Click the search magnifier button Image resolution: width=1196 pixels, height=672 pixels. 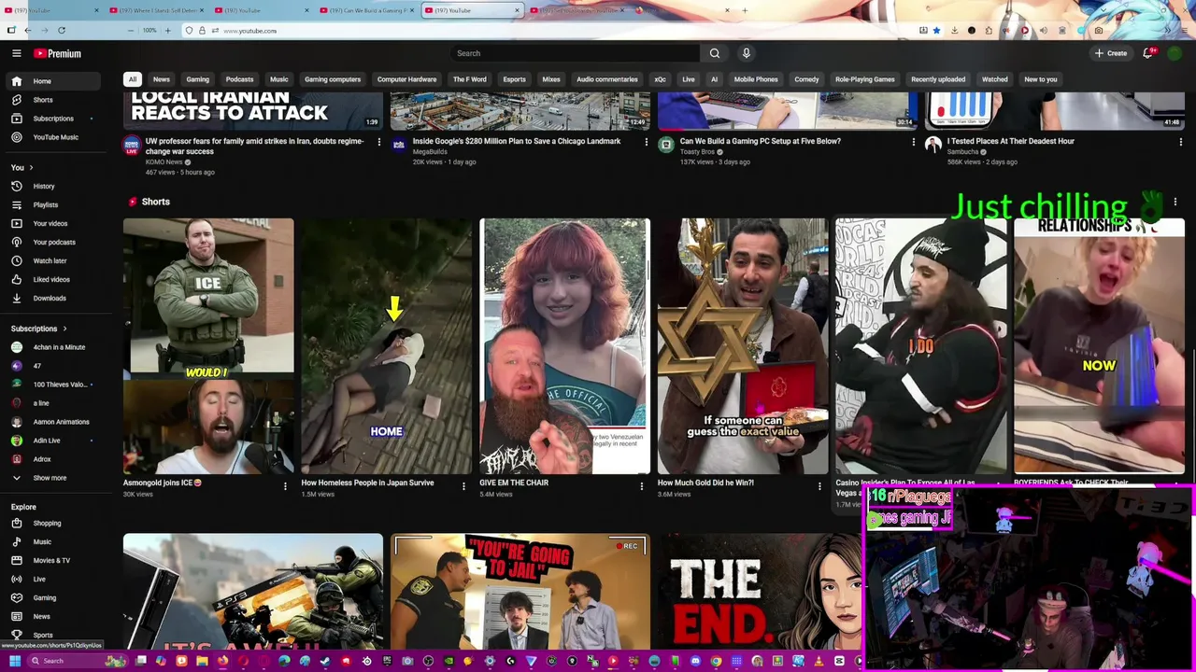tap(715, 53)
